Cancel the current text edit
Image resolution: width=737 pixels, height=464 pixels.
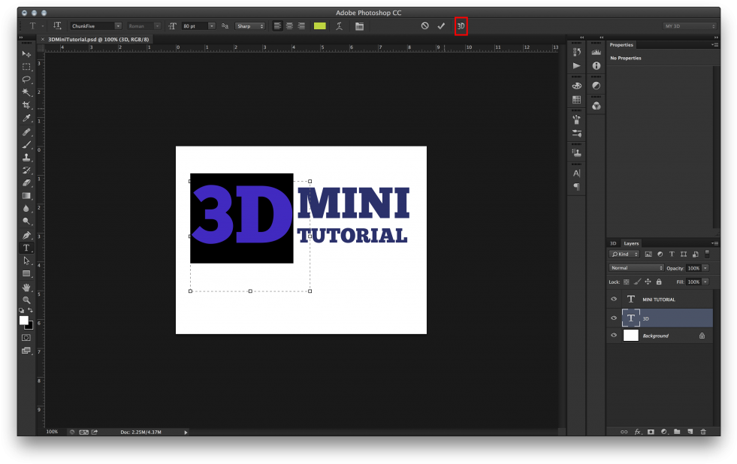425,25
